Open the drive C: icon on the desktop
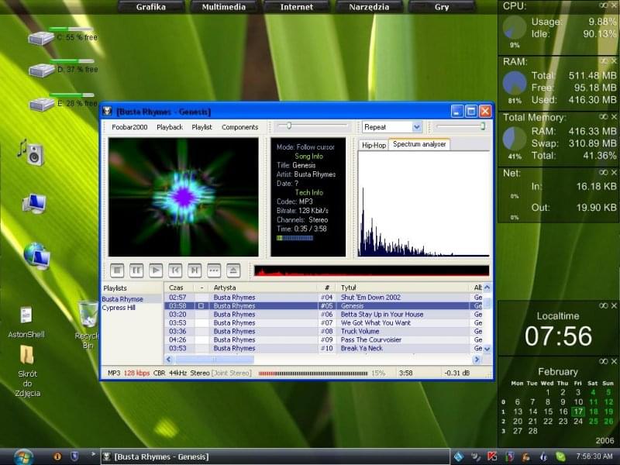The image size is (620, 465). click(x=41, y=38)
